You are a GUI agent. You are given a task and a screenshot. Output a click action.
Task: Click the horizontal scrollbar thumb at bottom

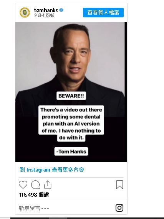click(58, 218)
